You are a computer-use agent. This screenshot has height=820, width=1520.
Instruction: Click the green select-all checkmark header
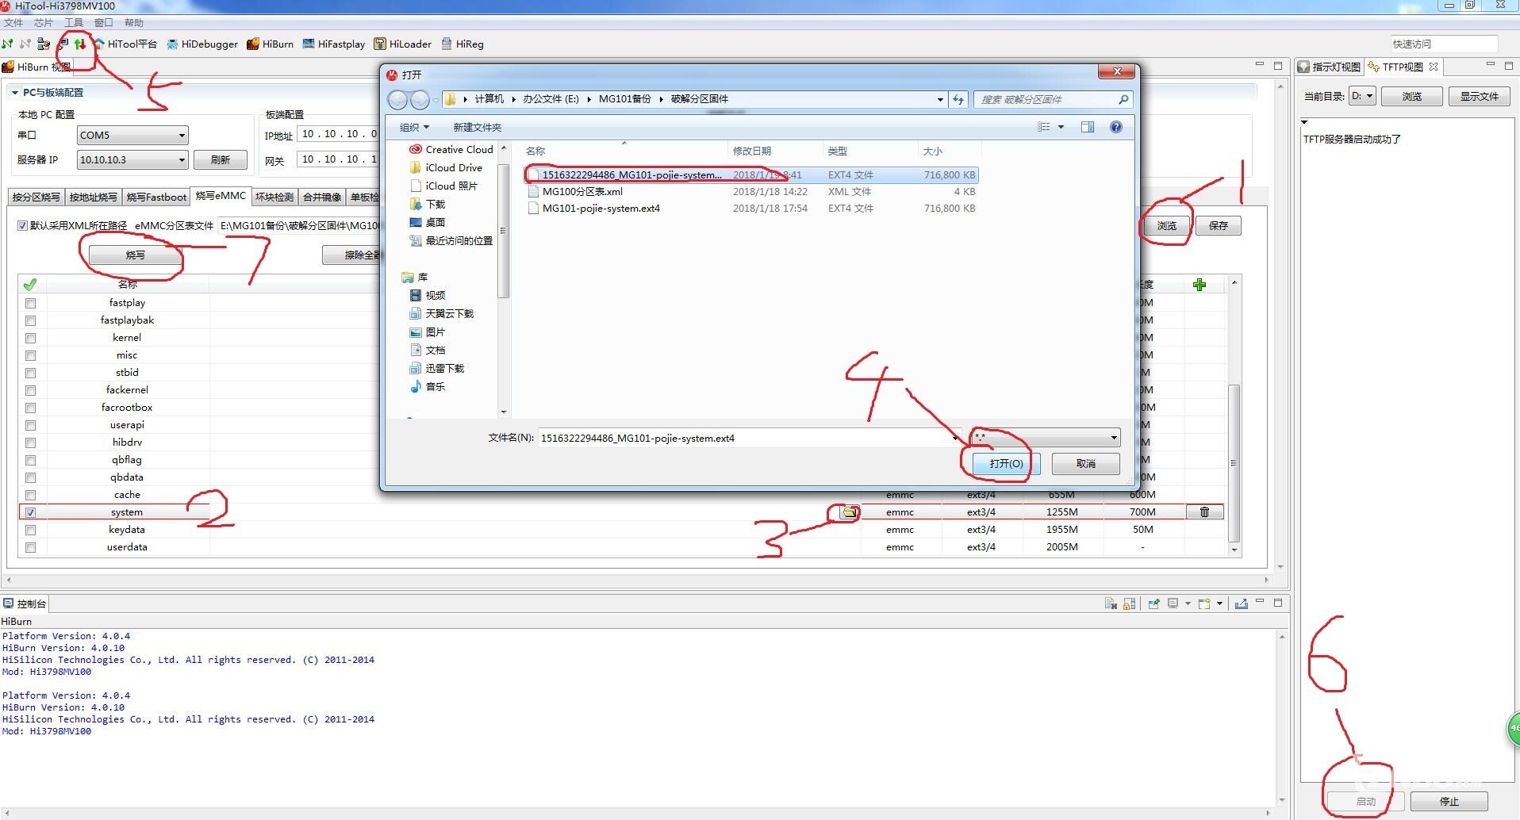[x=30, y=285]
